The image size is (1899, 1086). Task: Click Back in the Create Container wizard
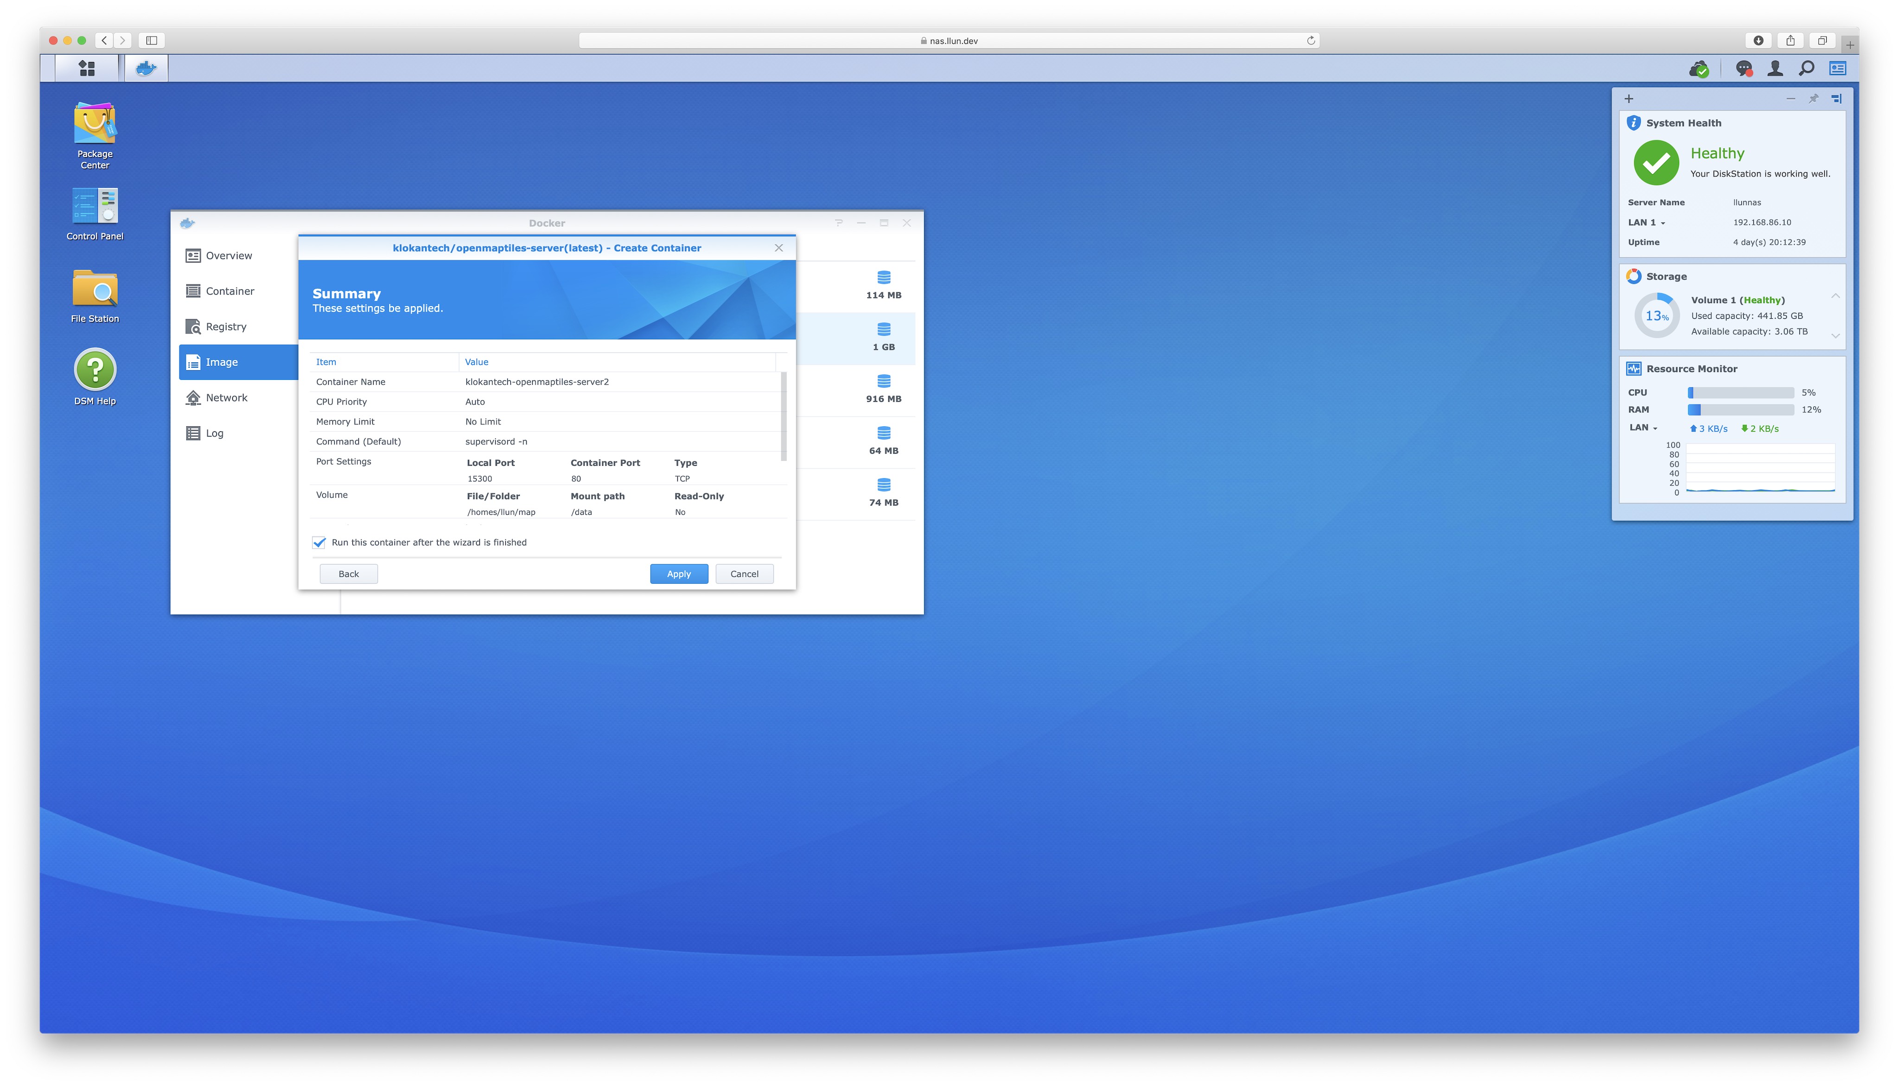[349, 574]
